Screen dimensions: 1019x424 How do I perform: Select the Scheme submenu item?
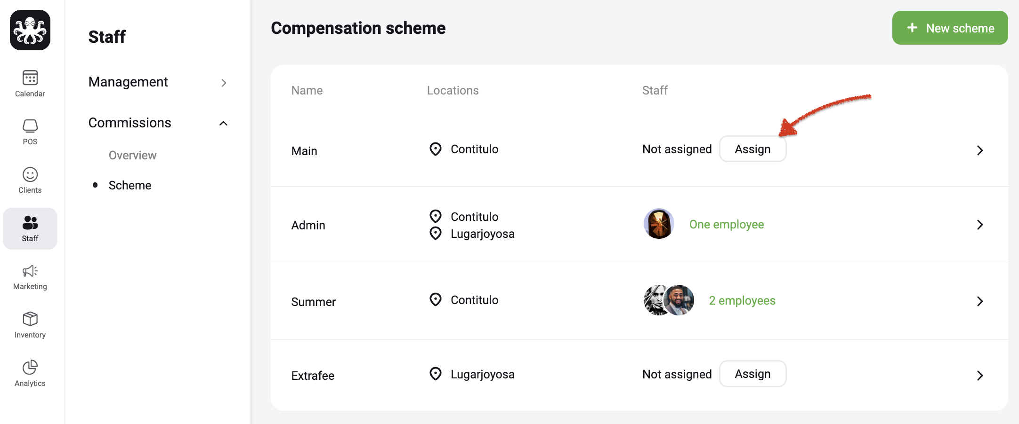point(129,185)
